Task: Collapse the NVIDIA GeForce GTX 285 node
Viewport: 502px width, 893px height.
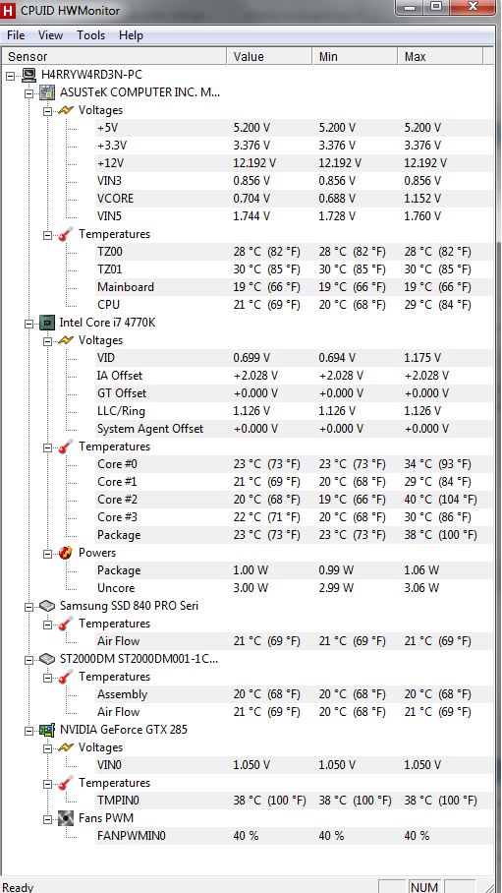Action: (29, 730)
